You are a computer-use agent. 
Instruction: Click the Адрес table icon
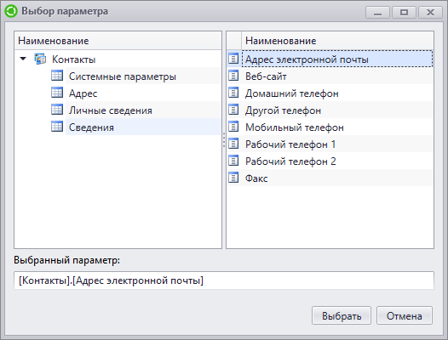point(57,93)
